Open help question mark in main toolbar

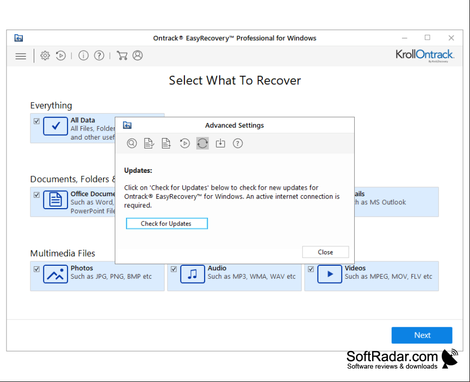coord(99,56)
